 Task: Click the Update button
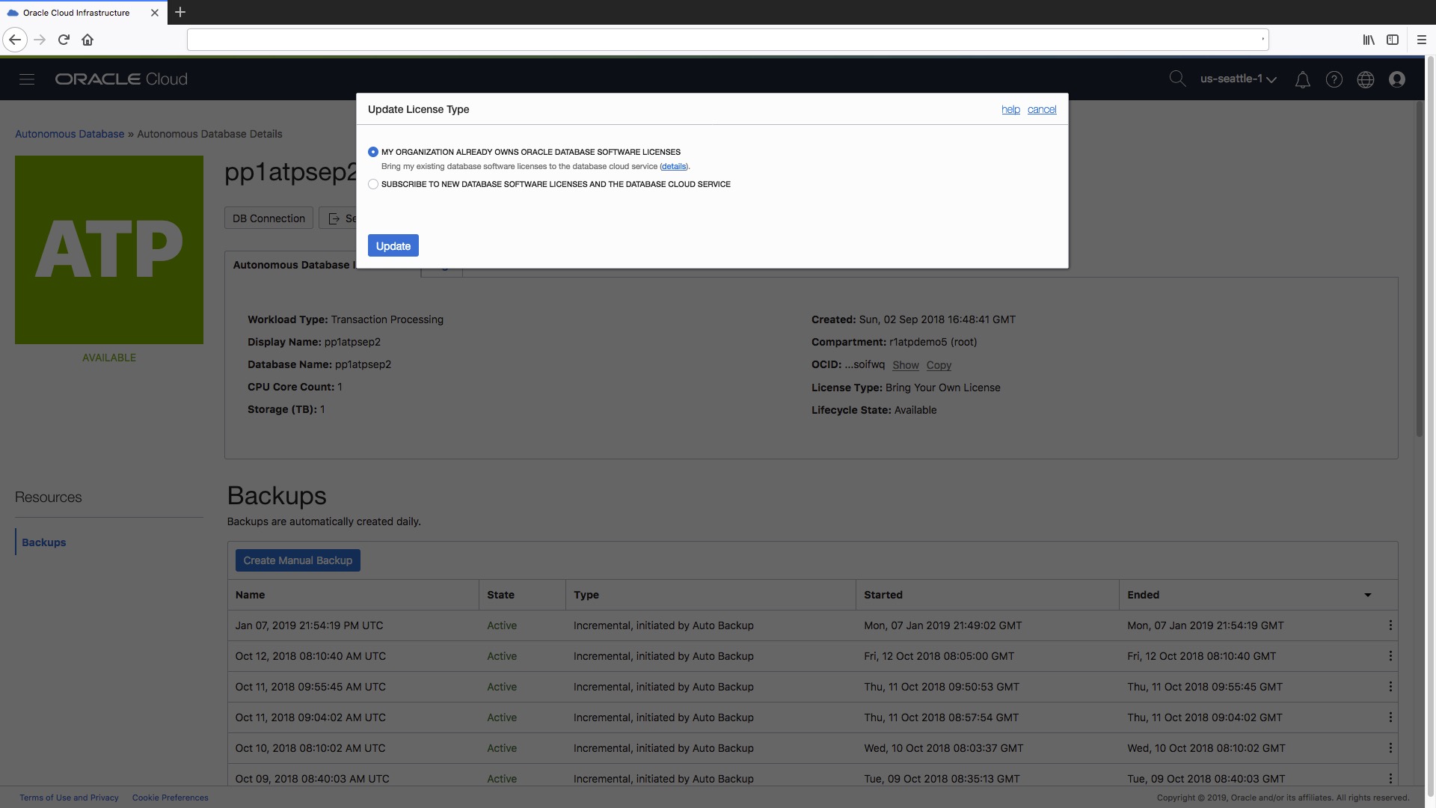[x=393, y=246]
